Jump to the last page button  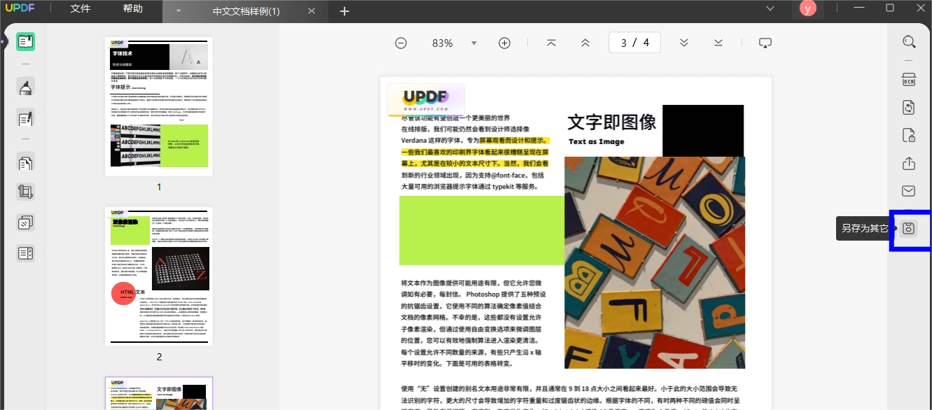click(718, 43)
